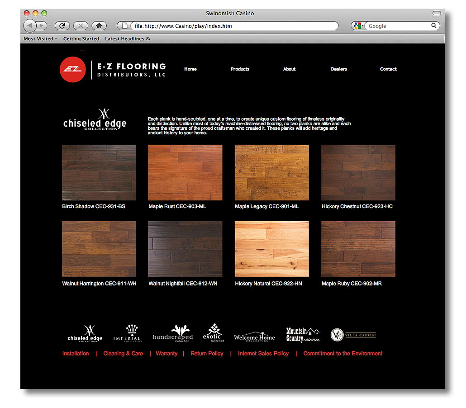Open the Dealers nav menu item

coord(338,69)
